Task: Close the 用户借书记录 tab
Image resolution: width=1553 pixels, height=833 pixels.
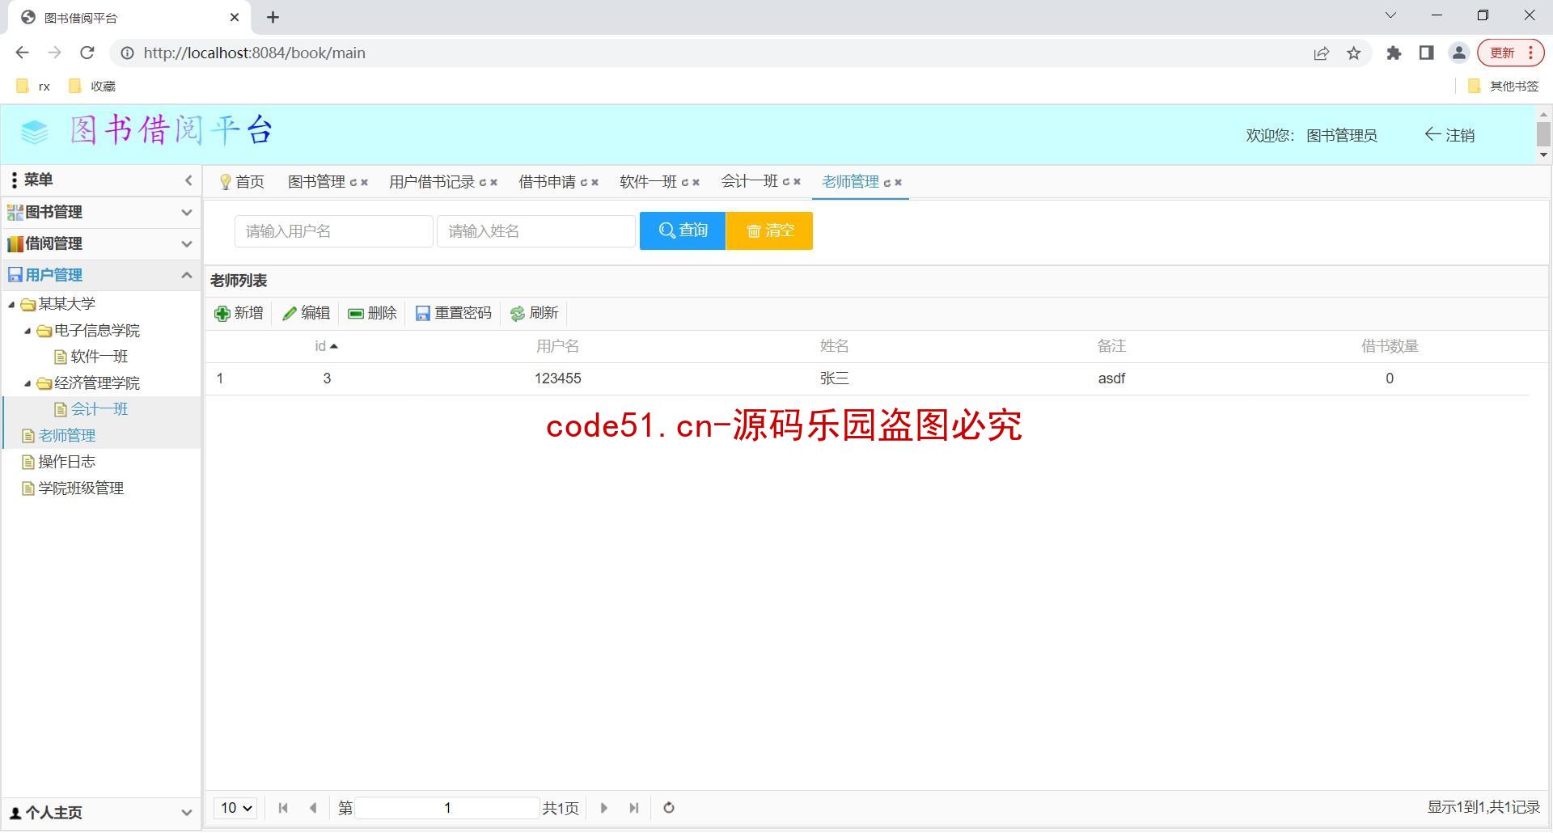Action: tap(494, 183)
